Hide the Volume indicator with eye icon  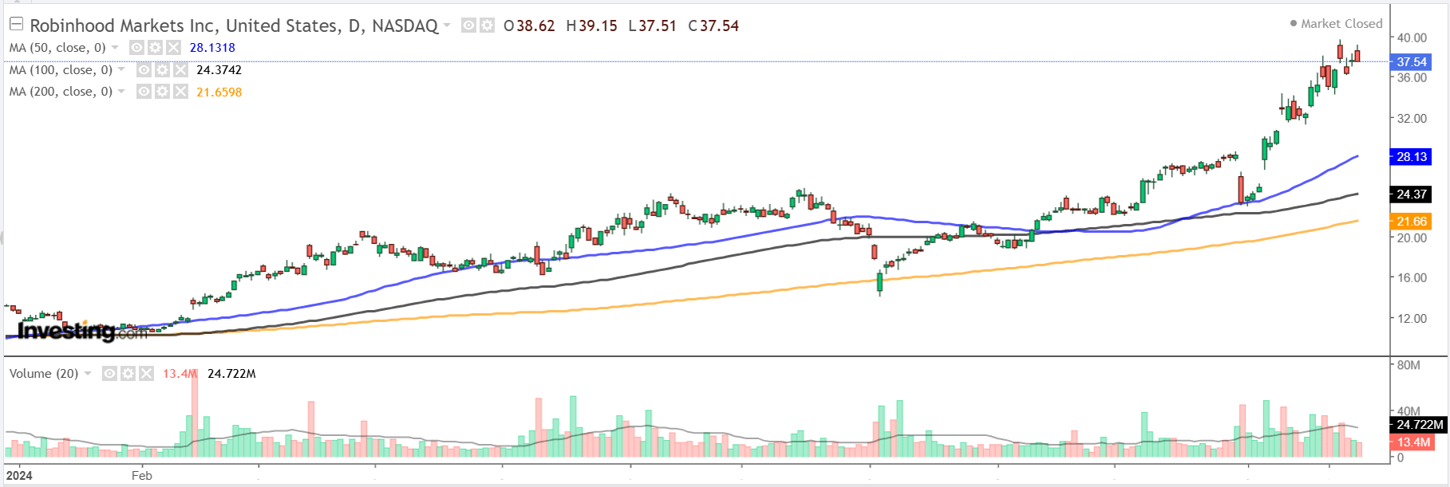pyautogui.click(x=109, y=374)
